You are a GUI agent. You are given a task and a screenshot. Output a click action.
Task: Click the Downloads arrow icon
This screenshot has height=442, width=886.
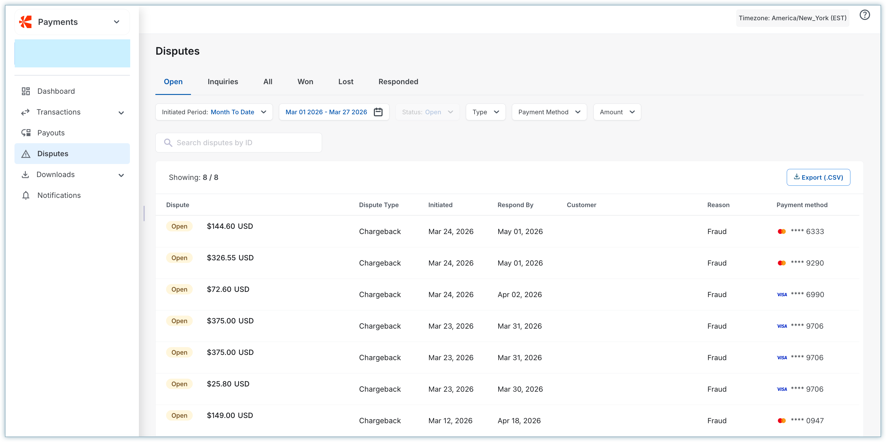pyautogui.click(x=25, y=174)
